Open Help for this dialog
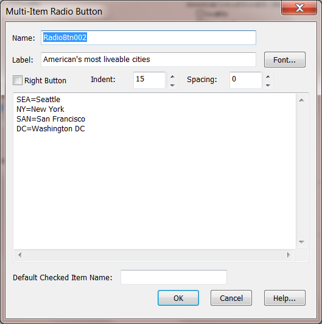Image resolution: width=322 pixels, height=324 pixels. pyautogui.click(x=284, y=298)
